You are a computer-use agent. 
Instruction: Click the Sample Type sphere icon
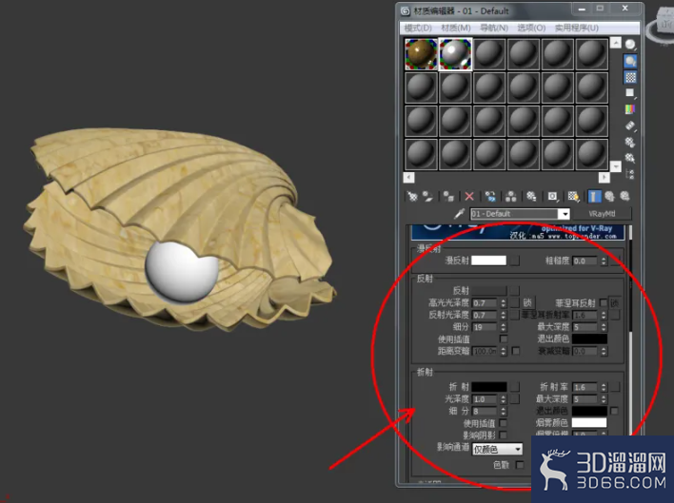(630, 45)
